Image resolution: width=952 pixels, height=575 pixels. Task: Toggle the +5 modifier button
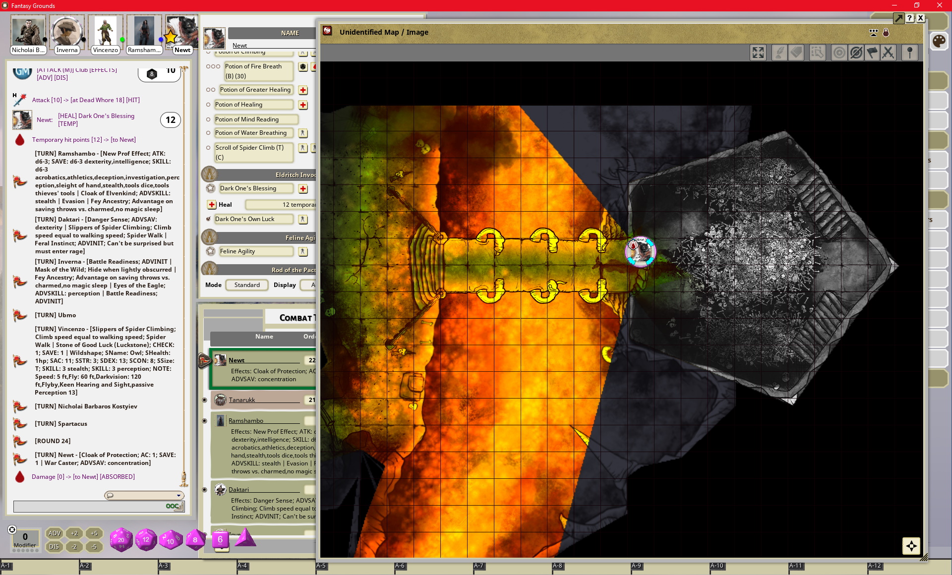(x=94, y=533)
